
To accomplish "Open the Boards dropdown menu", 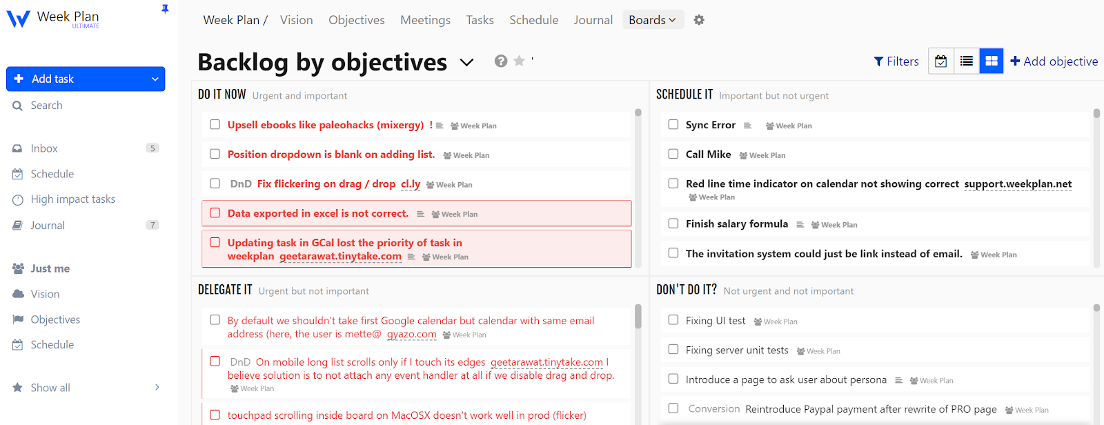I will (x=652, y=20).
